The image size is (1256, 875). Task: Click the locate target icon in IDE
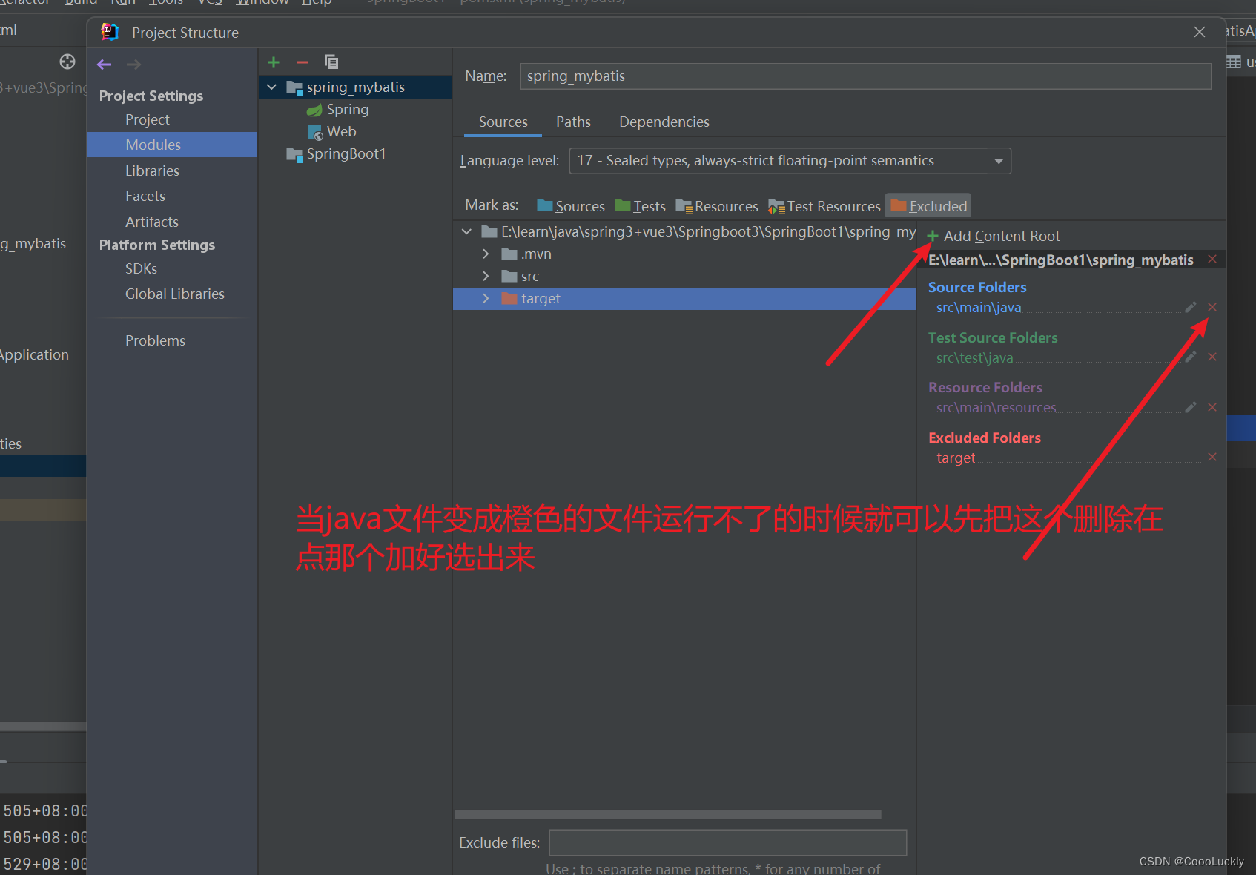[x=67, y=62]
